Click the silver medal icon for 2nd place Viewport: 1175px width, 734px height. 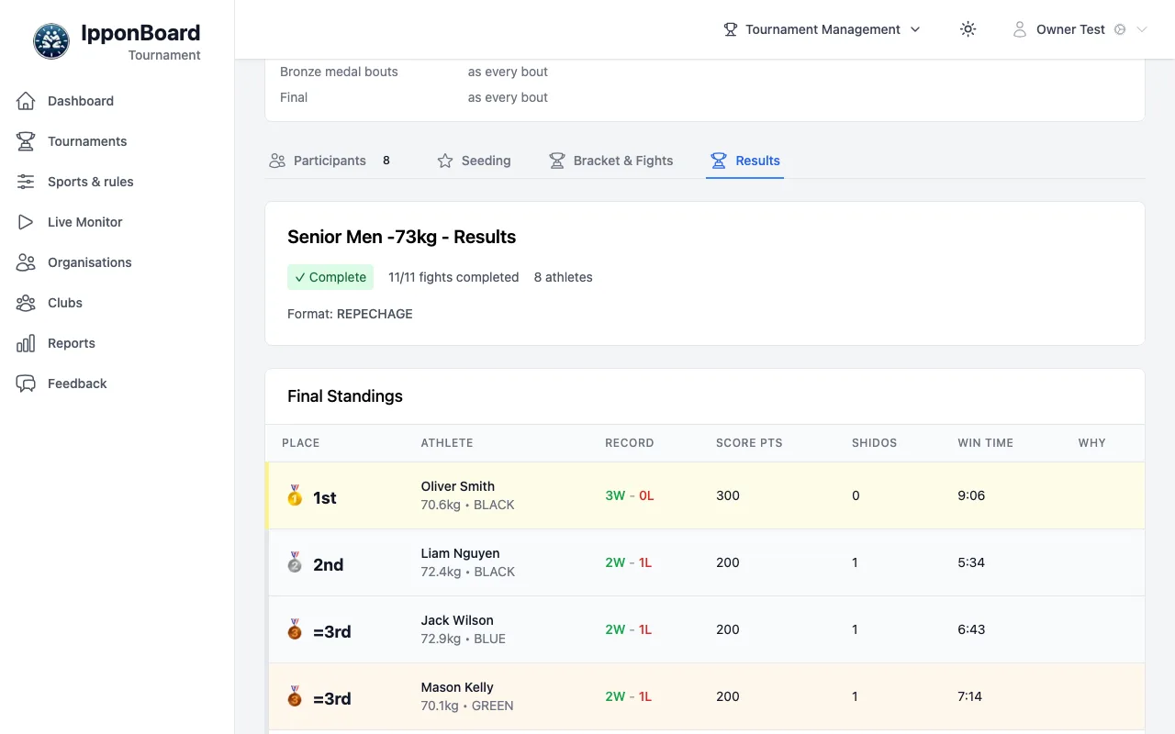pyautogui.click(x=295, y=562)
